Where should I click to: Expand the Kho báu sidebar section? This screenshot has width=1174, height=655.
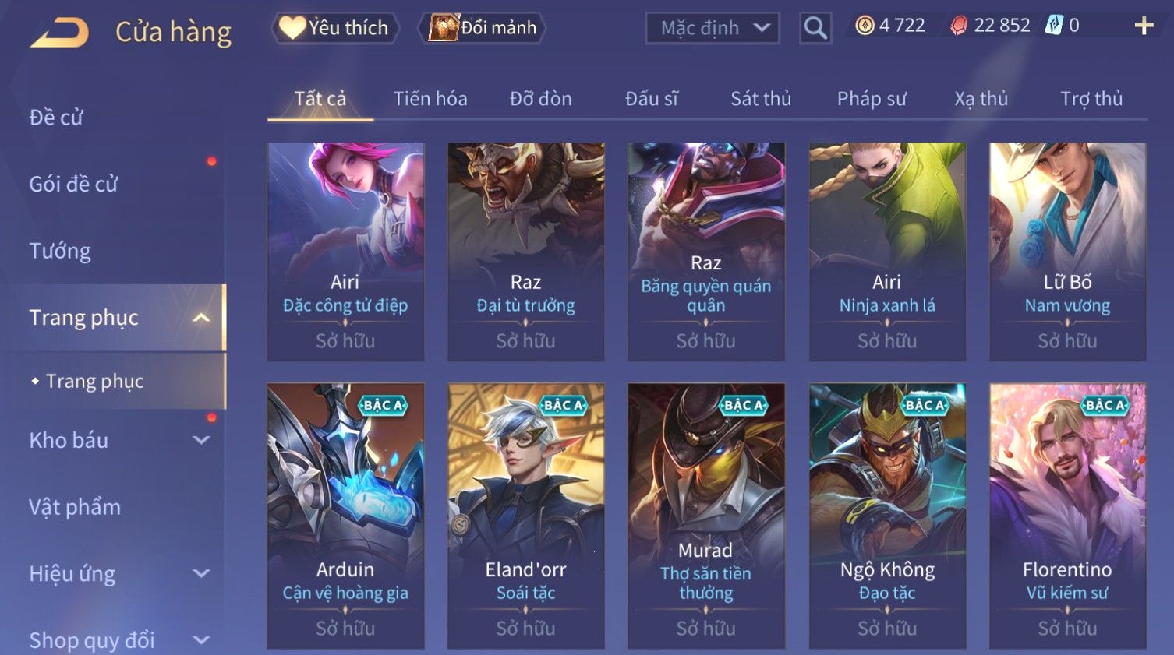pos(201,440)
